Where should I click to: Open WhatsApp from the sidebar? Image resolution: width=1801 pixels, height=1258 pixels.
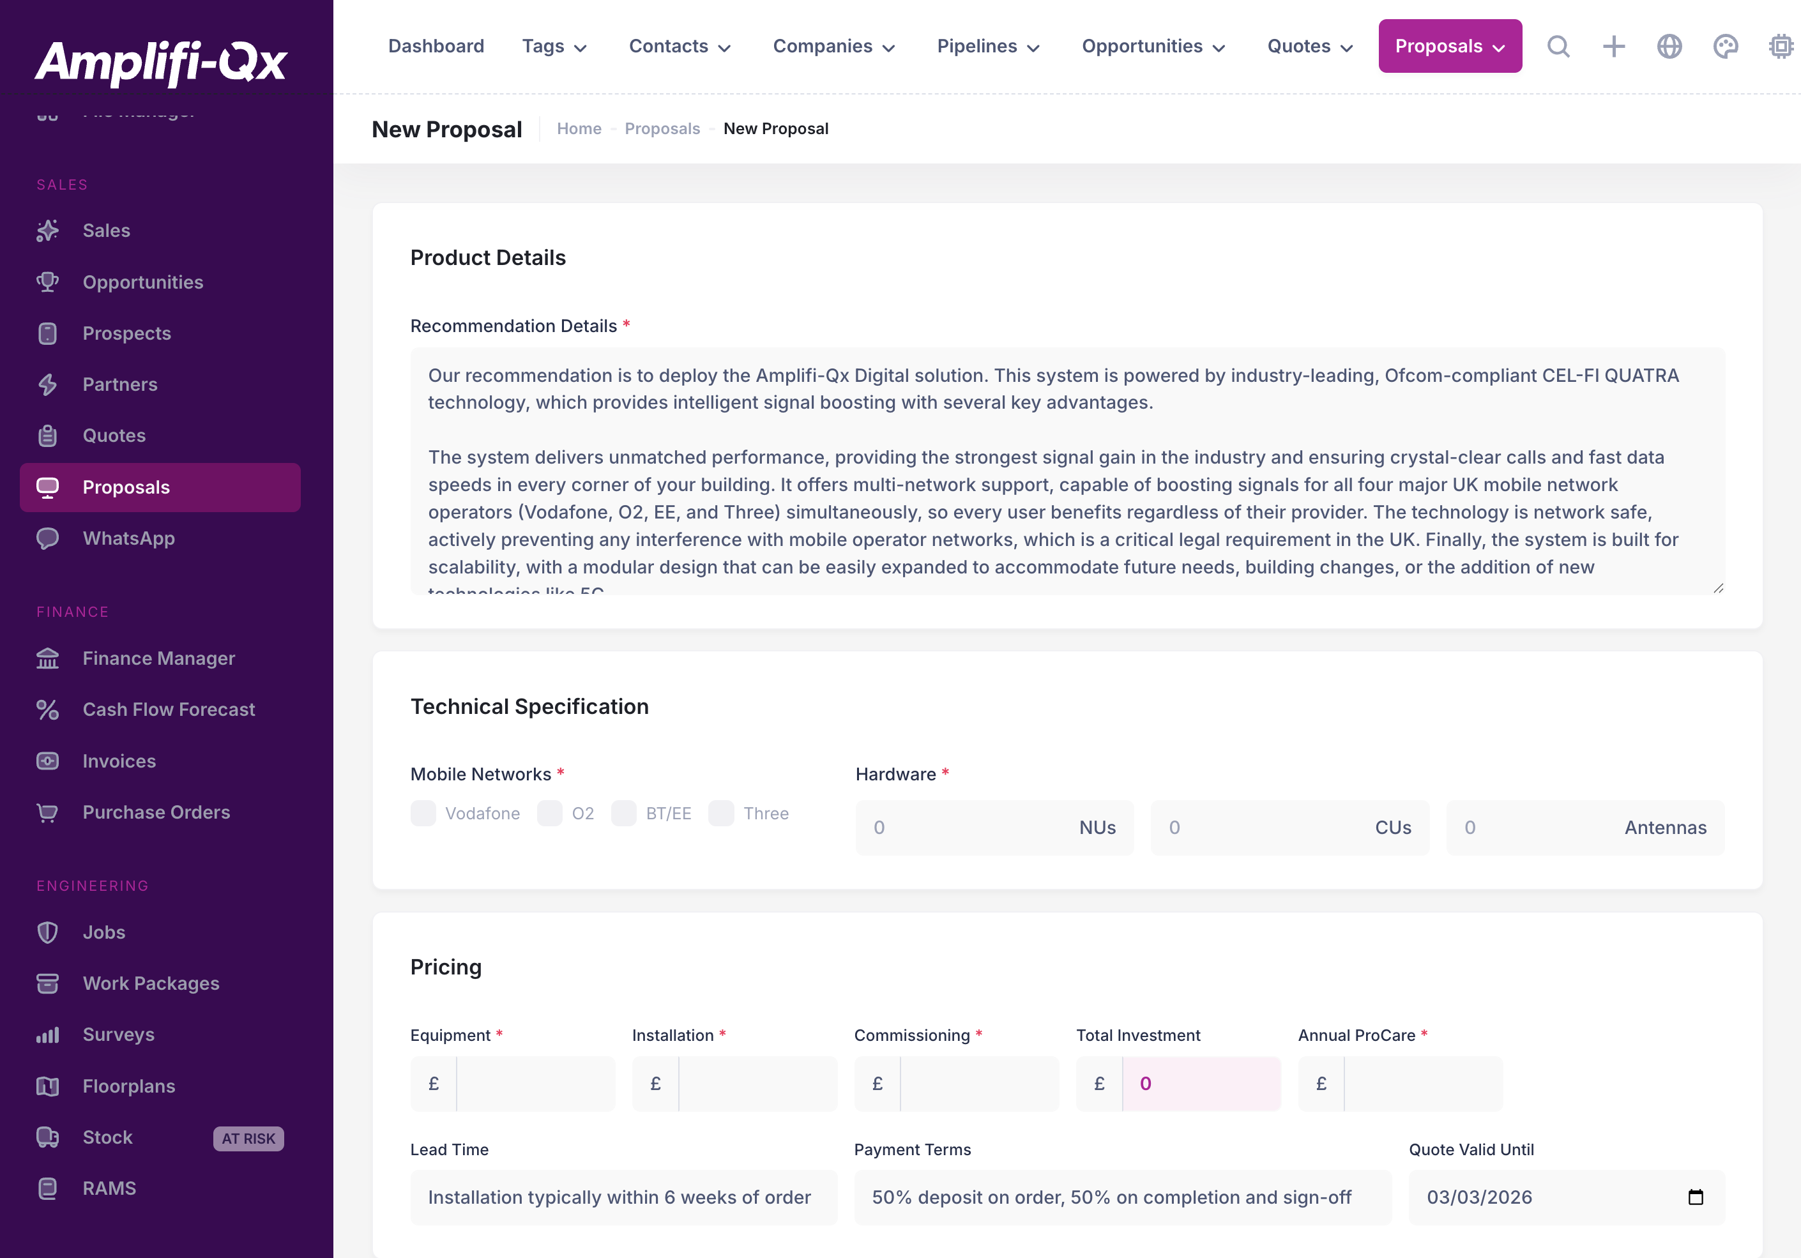(128, 538)
